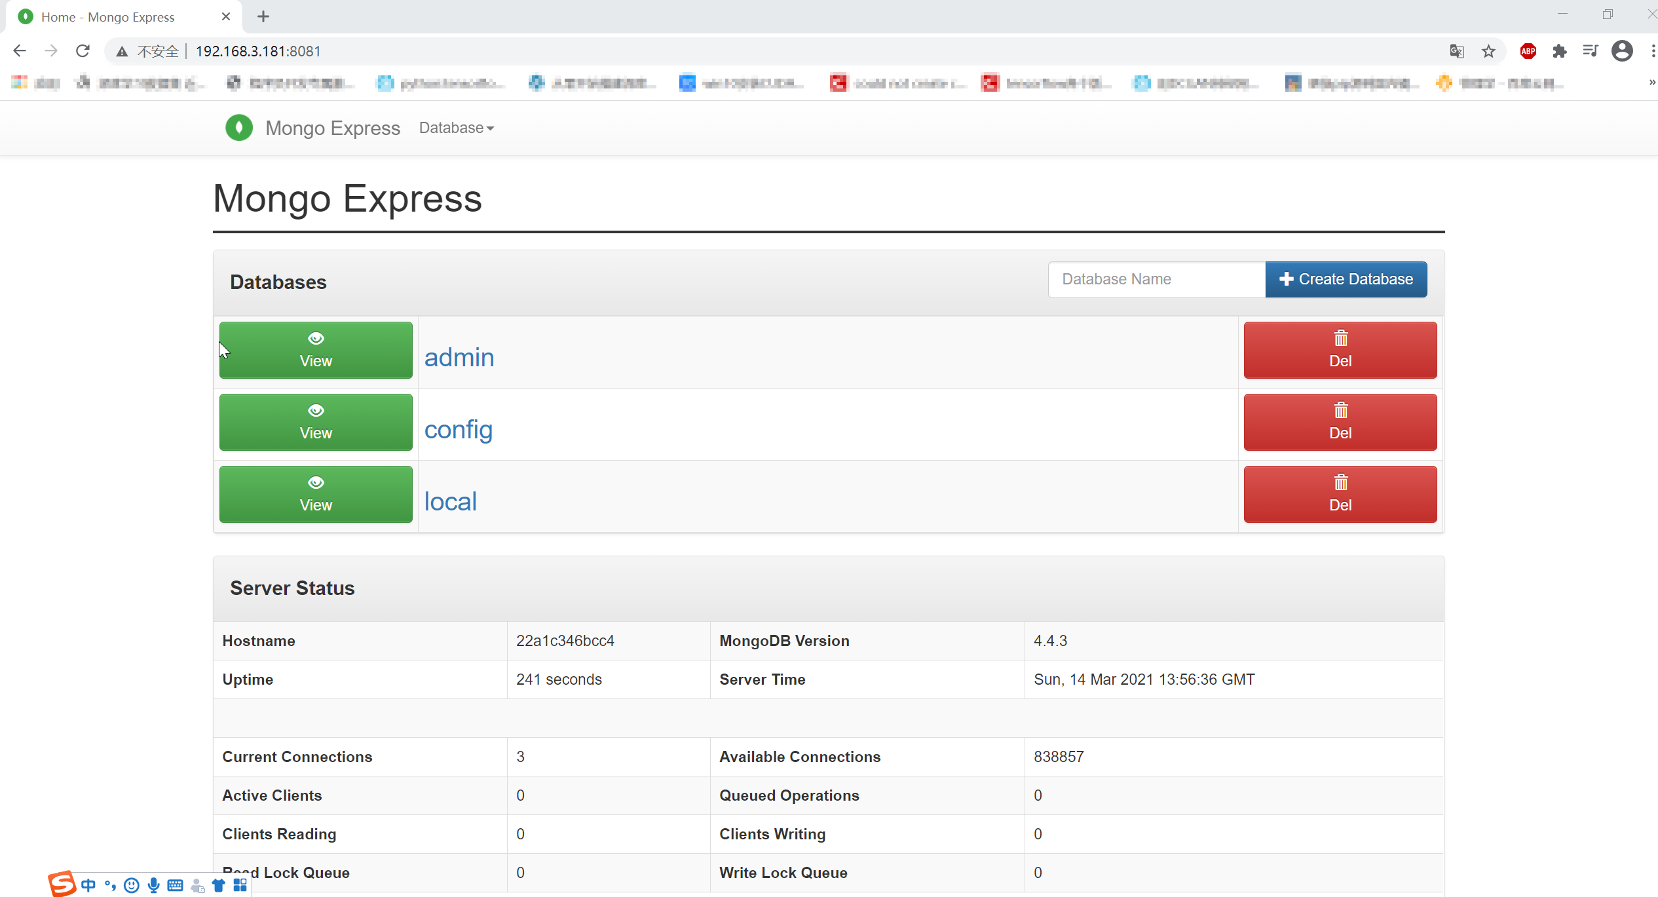This screenshot has width=1658, height=897.
Task: Click the Active Clients label
Action: [272, 795]
